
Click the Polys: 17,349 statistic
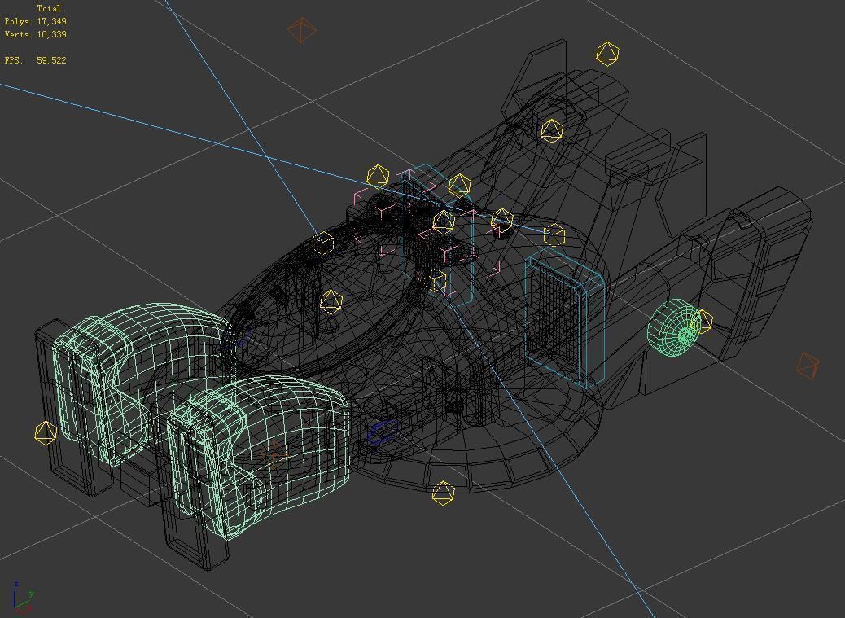(x=36, y=21)
